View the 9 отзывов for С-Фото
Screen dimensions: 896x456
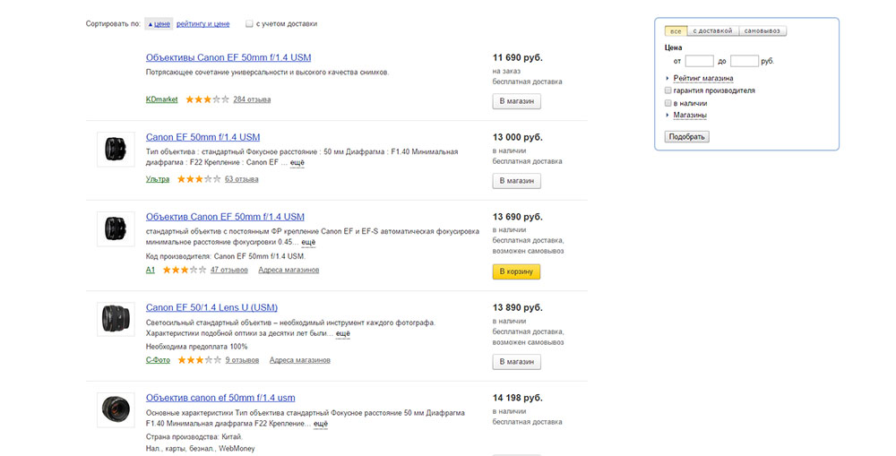pos(242,360)
